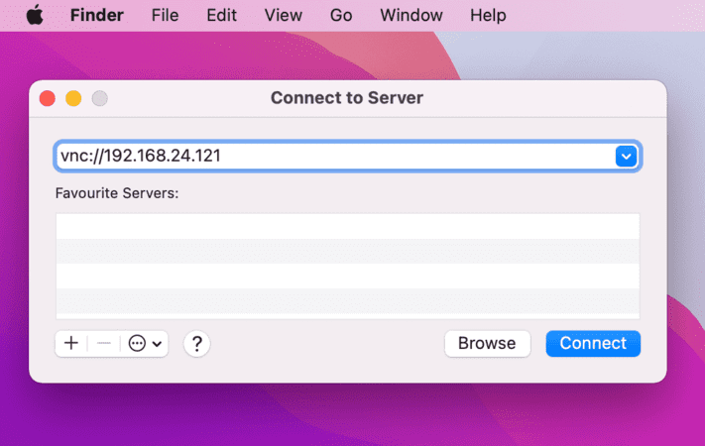Open the ellipsis action menu
This screenshot has height=446, width=705.
pos(145,344)
